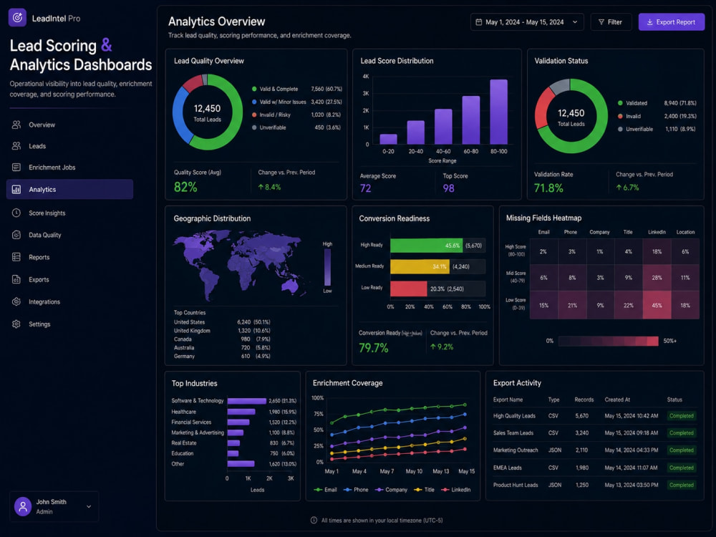Screen dimensions: 716x537
Task: Click Completed status for Marketing Outreach
Action: click(682, 450)
